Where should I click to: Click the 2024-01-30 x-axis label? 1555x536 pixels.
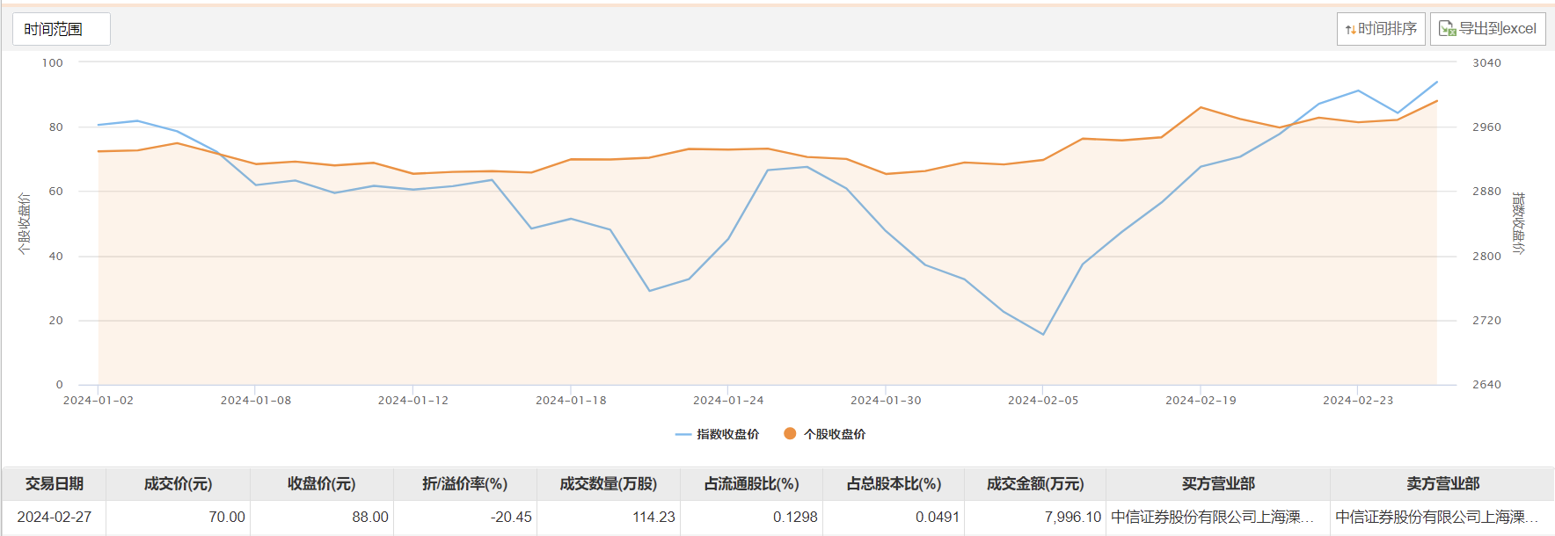click(886, 401)
